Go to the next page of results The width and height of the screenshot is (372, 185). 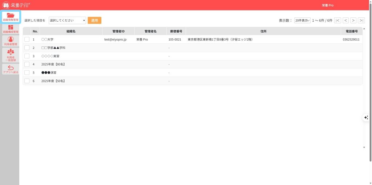click(353, 21)
